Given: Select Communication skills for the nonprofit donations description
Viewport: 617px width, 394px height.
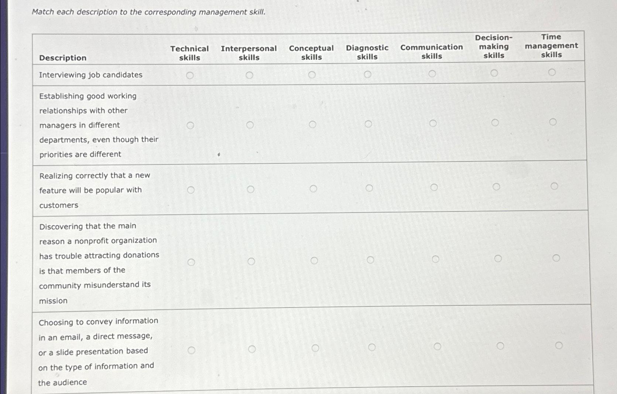Looking at the screenshot, I should click(436, 258).
